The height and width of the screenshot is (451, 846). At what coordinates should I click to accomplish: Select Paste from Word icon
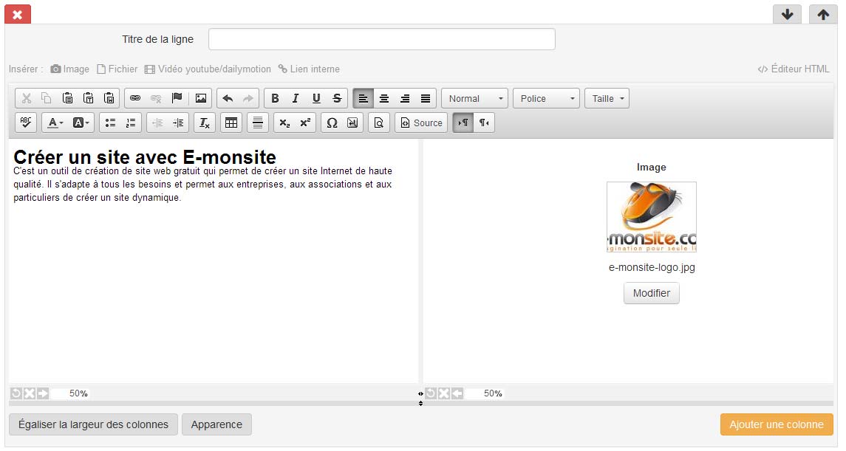[x=109, y=99]
